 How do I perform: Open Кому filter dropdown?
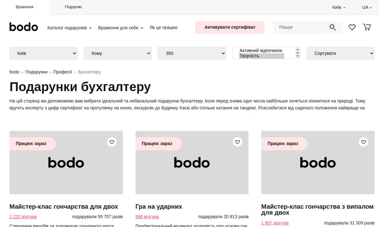point(118,53)
